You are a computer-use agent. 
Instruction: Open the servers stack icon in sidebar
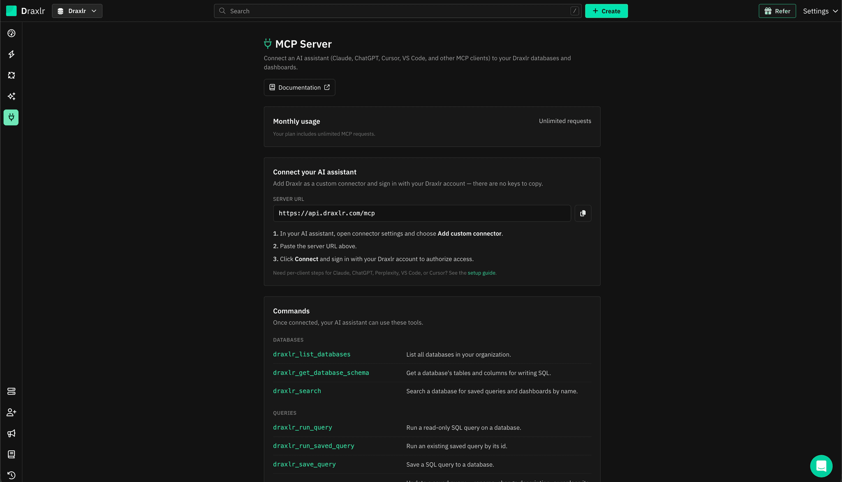(x=12, y=391)
